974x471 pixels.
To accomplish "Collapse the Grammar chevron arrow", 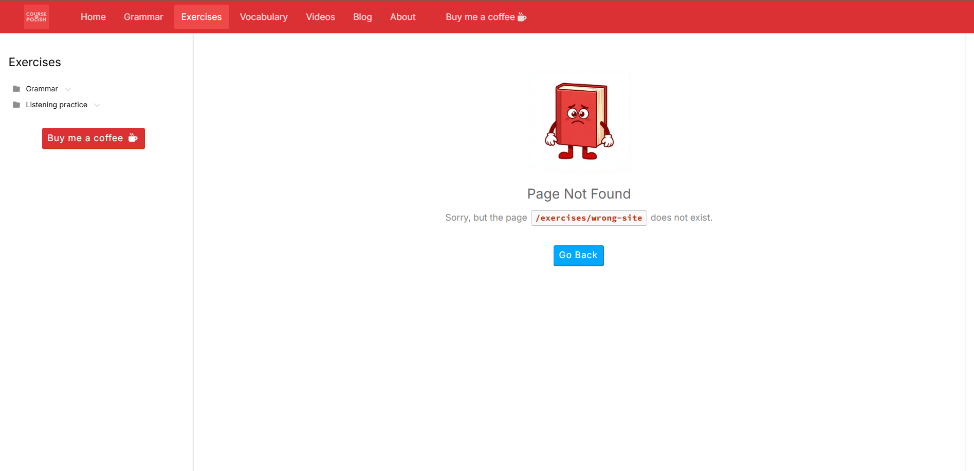I will [x=68, y=89].
